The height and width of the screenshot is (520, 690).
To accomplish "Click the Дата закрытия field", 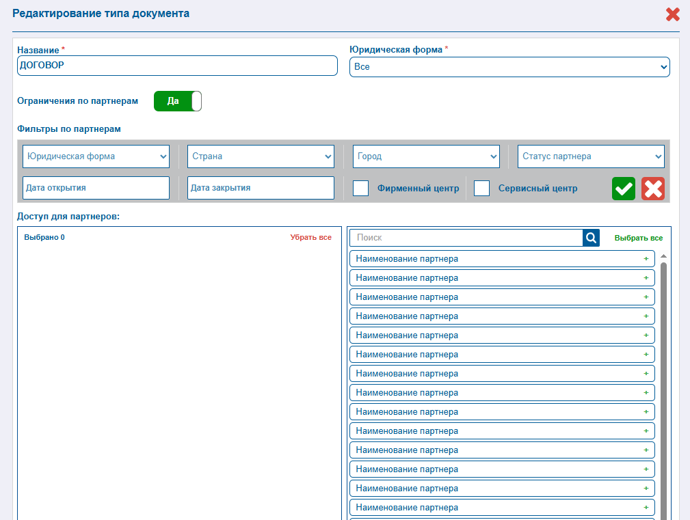I will point(261,188).
